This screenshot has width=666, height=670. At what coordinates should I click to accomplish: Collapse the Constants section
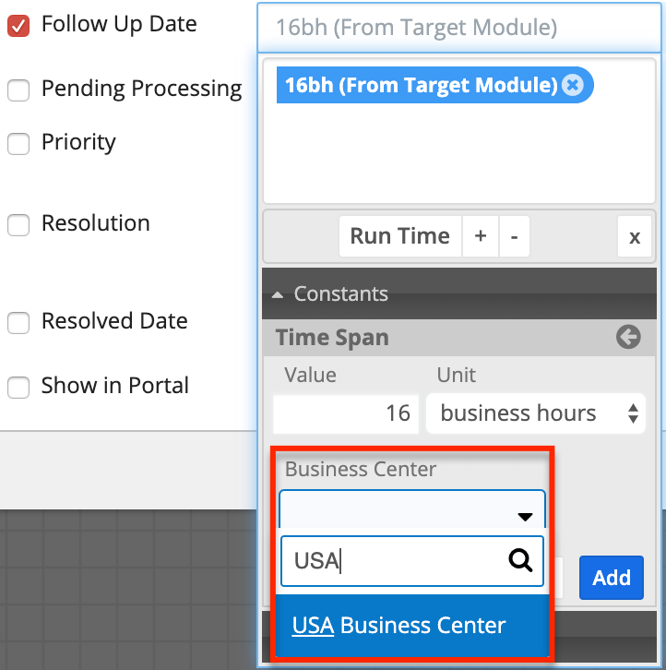pos(329,294)
